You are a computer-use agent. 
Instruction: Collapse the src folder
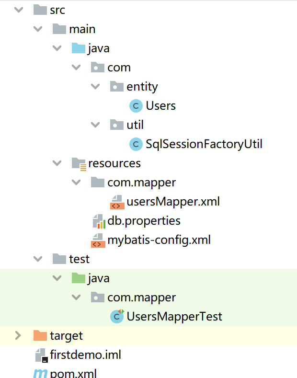coord(19,10)
